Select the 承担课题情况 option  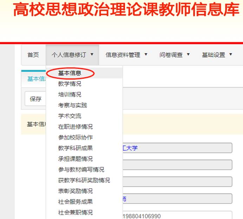pos(75,159)
